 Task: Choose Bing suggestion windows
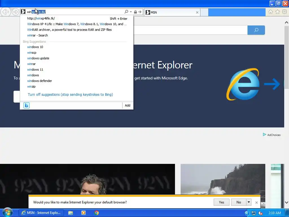click(77, 75)
